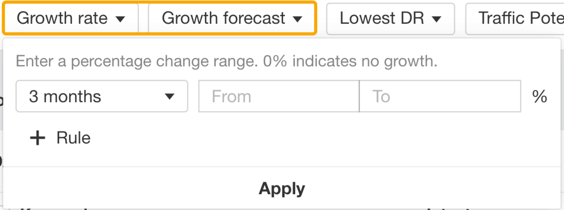The height and width of the screenshot is (210, 564).
Task: Click the 'Lowest DR' label text
Action: [382, 18]
